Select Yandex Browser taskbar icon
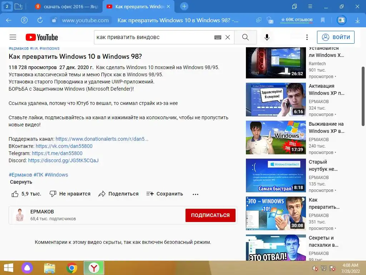The width and height of the screenshot is (366, 275). pyautogui.click(x=94, y=268)
